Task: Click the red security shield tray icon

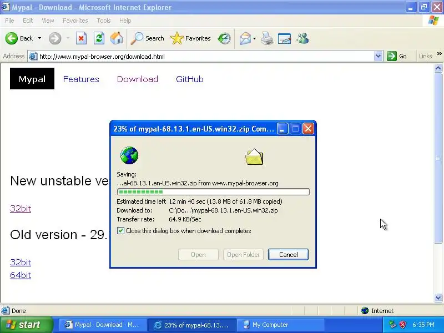Action: pyautogui.click(x=402, y=325)
